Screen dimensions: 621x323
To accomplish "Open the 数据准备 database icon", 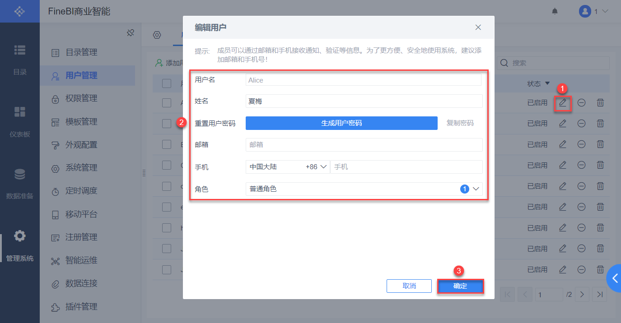I will 19,174.
